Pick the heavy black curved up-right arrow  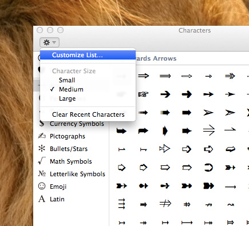pos(143,131)
